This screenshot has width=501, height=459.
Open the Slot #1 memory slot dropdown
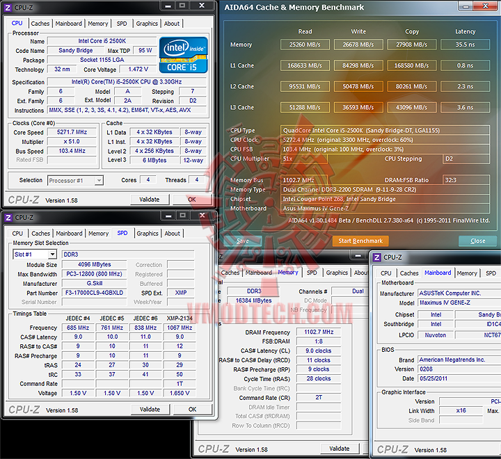[52, 255]
